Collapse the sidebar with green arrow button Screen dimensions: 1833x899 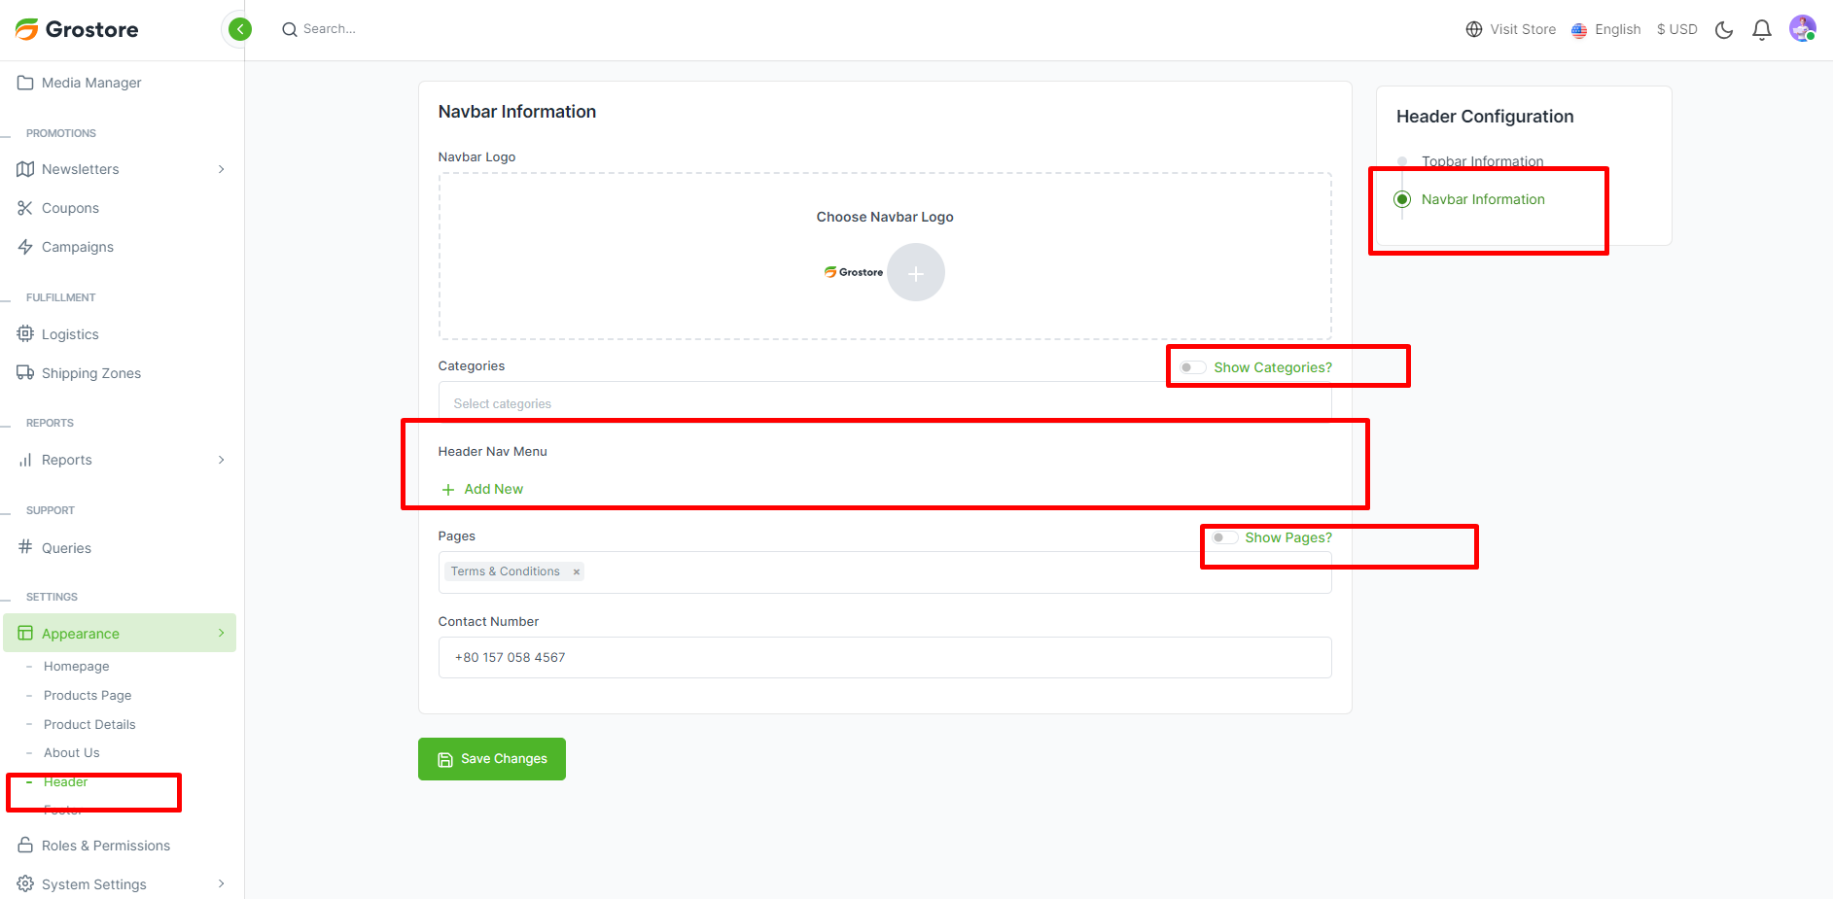click(x=239, y=29)
